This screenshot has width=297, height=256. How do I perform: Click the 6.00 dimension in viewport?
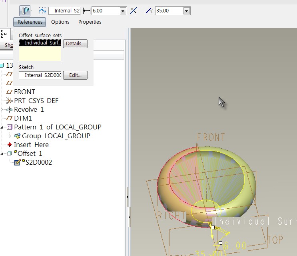(235, 246)
